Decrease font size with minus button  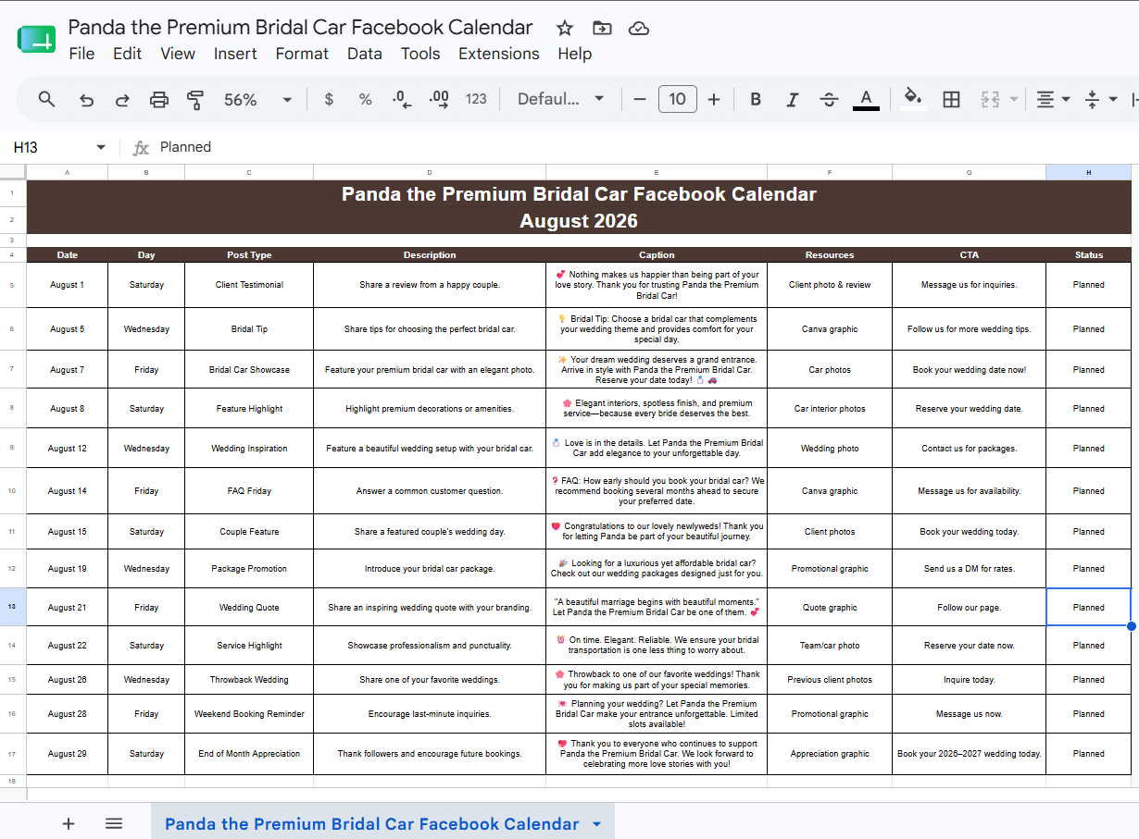click(640, 99)
